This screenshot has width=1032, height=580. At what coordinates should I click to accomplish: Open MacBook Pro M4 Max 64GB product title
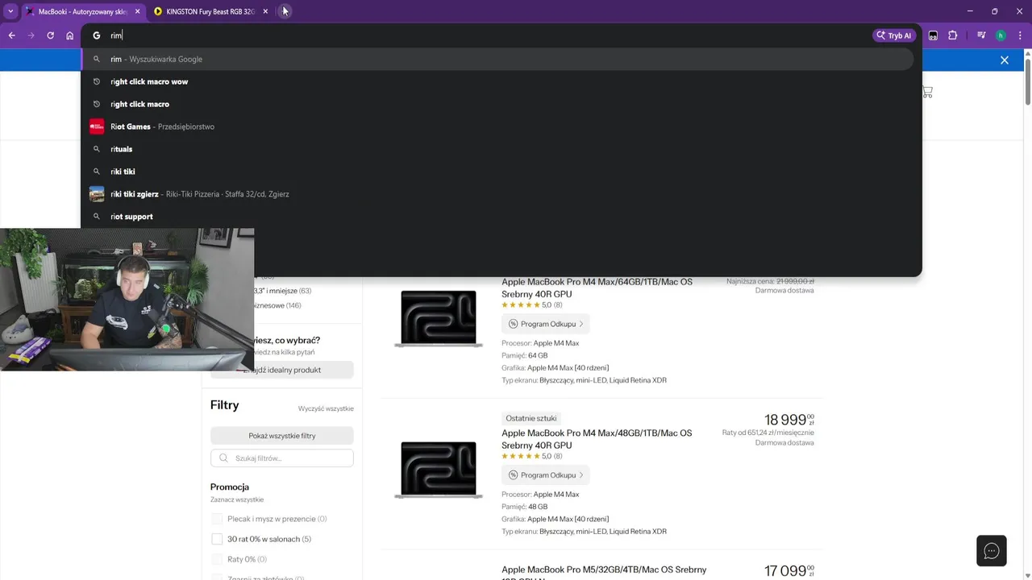[597, 288]
